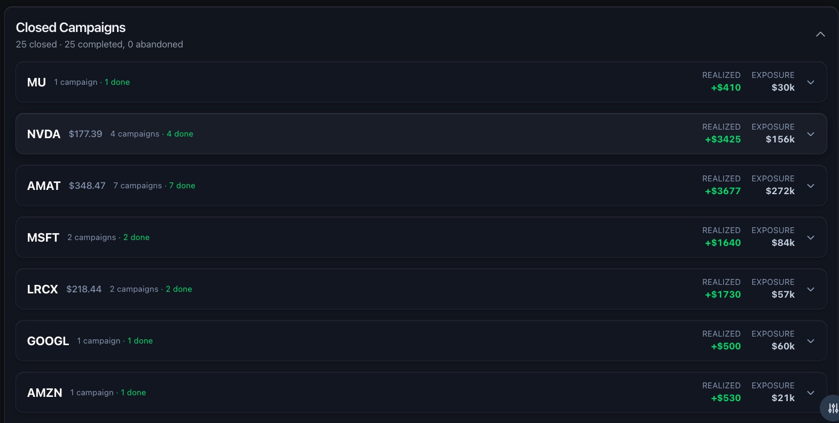Click the LRCX price $218.44
839x423 pixels.
(84, 289)
